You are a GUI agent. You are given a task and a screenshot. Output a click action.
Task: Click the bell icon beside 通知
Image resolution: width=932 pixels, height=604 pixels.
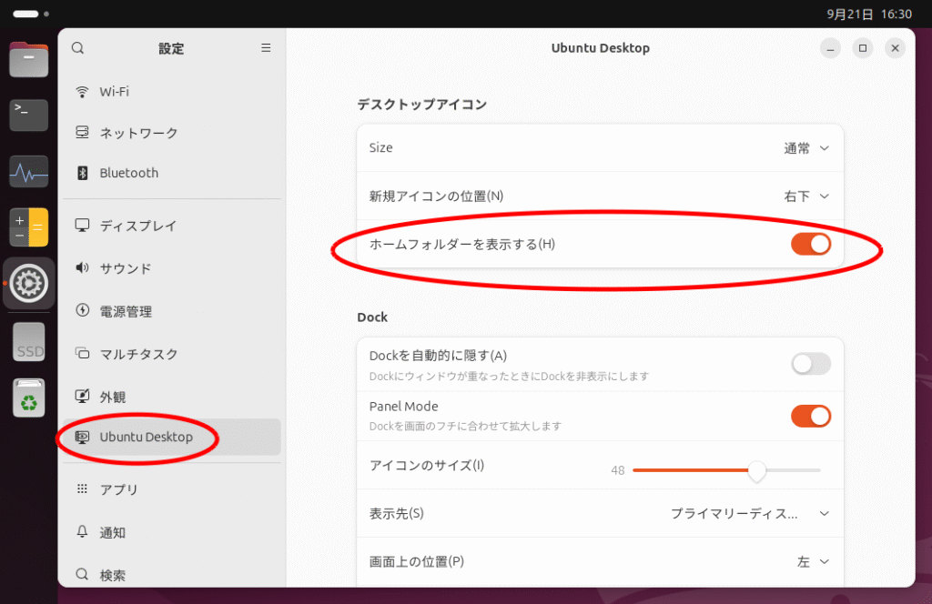click(x=82, y=531)
